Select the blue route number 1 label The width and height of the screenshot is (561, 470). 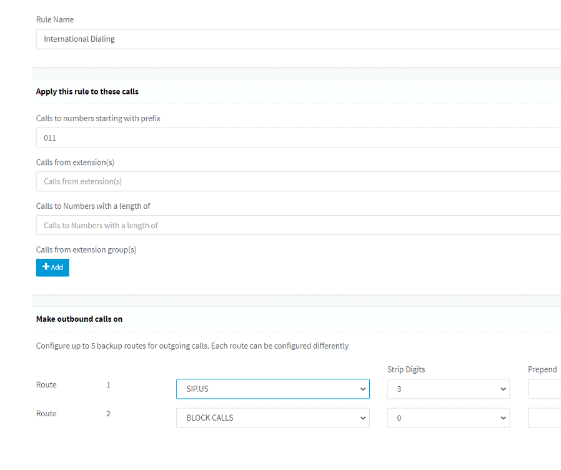tap(108, 384)
